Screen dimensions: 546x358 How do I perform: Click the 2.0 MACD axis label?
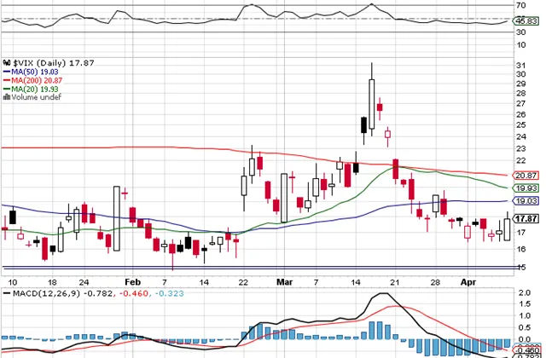pyautogui.click(x=525, y=293)
